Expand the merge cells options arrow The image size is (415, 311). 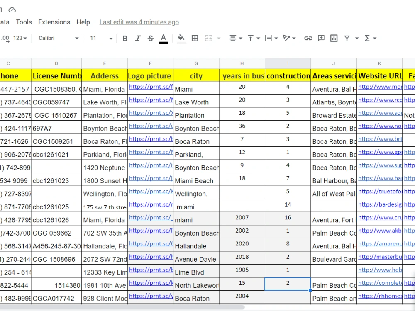tap(219, 39)
